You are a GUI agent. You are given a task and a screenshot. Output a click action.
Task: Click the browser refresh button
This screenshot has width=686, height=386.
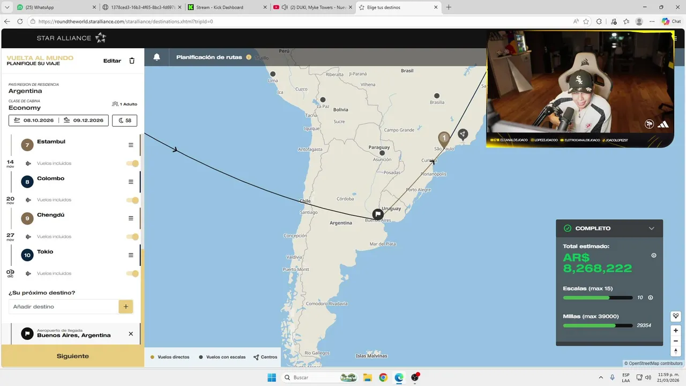pos(20,21)
